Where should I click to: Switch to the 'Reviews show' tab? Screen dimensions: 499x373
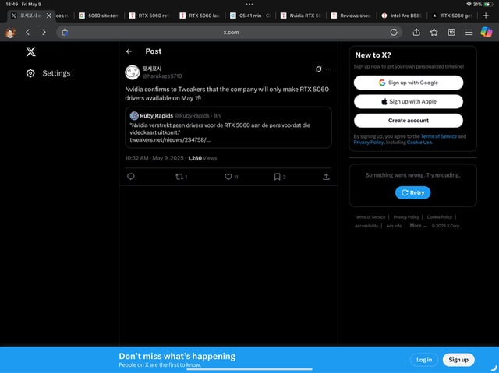pos(351,16)
